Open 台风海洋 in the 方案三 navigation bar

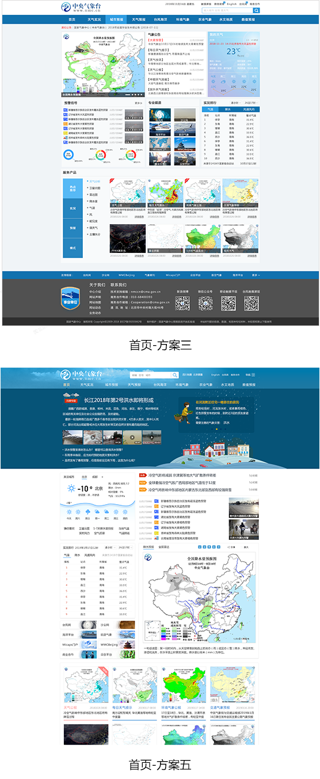160,19
